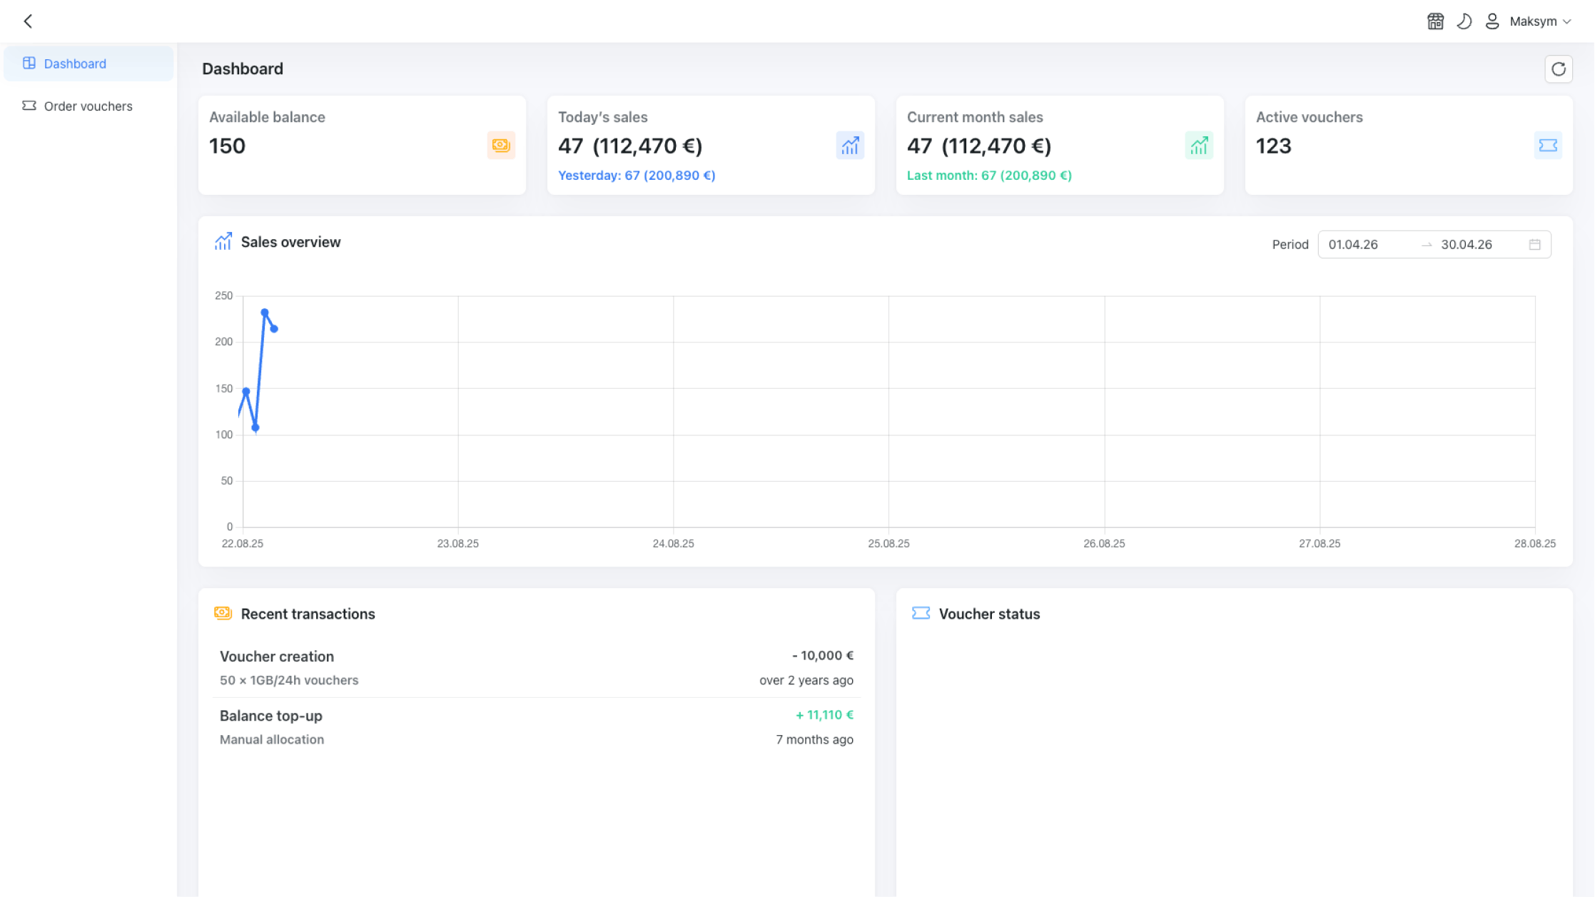Click the Period label
Screen dimensions: 1595x897
1290,245
